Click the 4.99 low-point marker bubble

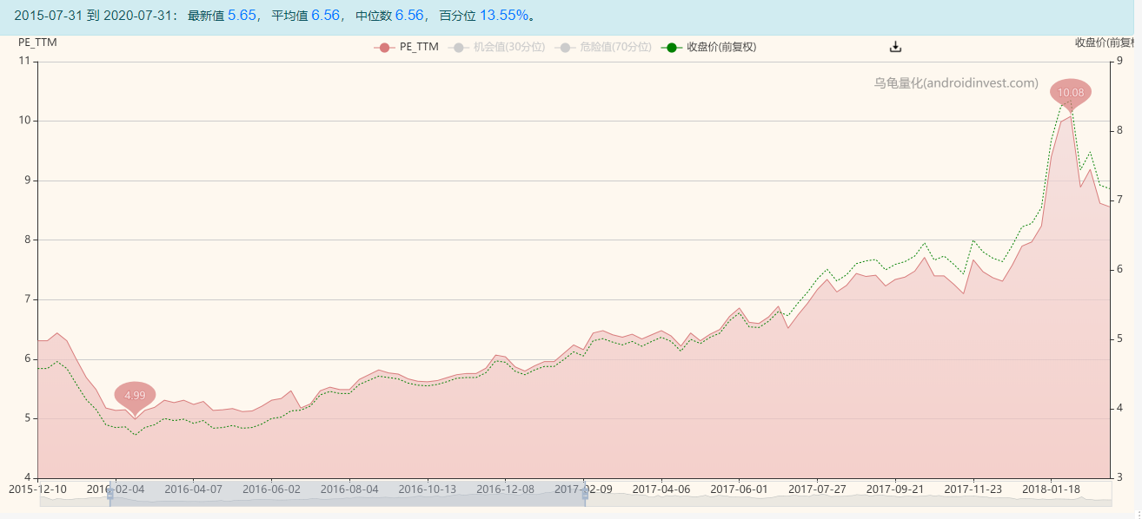[135, 395]
